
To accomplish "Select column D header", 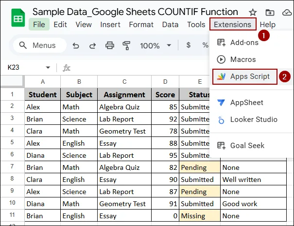I will [x=165, y=82].
